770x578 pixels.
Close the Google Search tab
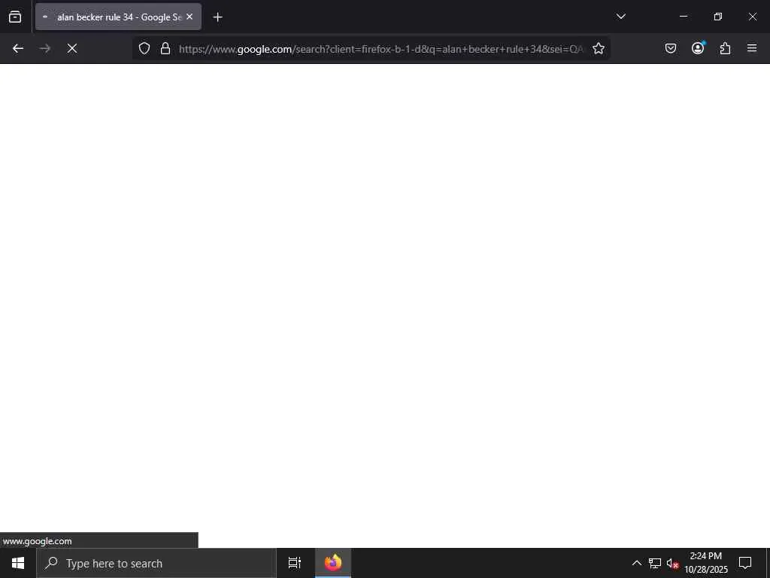point(189,17)
